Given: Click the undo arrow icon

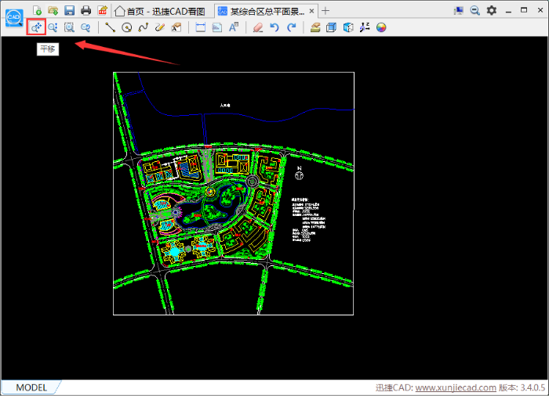Looking at the screenshot, I should (274, 27).
